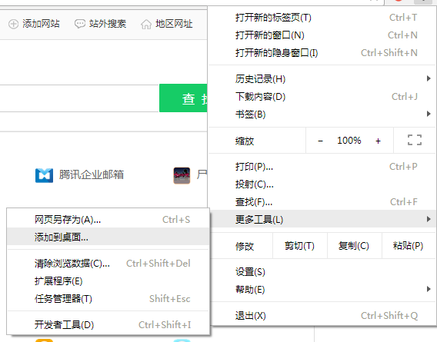Click the 复制(C) button
This screenshot has height=342, width=437.
coord(354,246)
